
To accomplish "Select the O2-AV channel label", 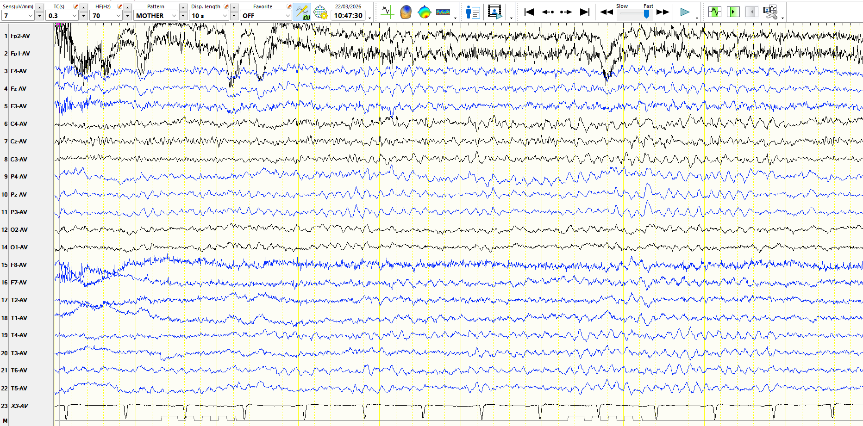I will coord(19,230).
